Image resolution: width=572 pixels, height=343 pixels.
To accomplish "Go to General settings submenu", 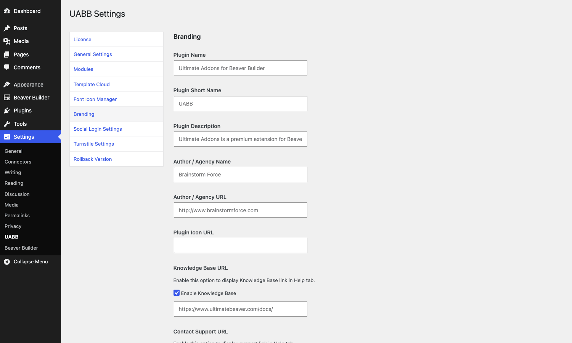I will coord(13,151).
